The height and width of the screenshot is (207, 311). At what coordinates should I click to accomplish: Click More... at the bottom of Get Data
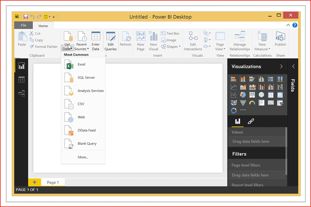tap(82, 157)
